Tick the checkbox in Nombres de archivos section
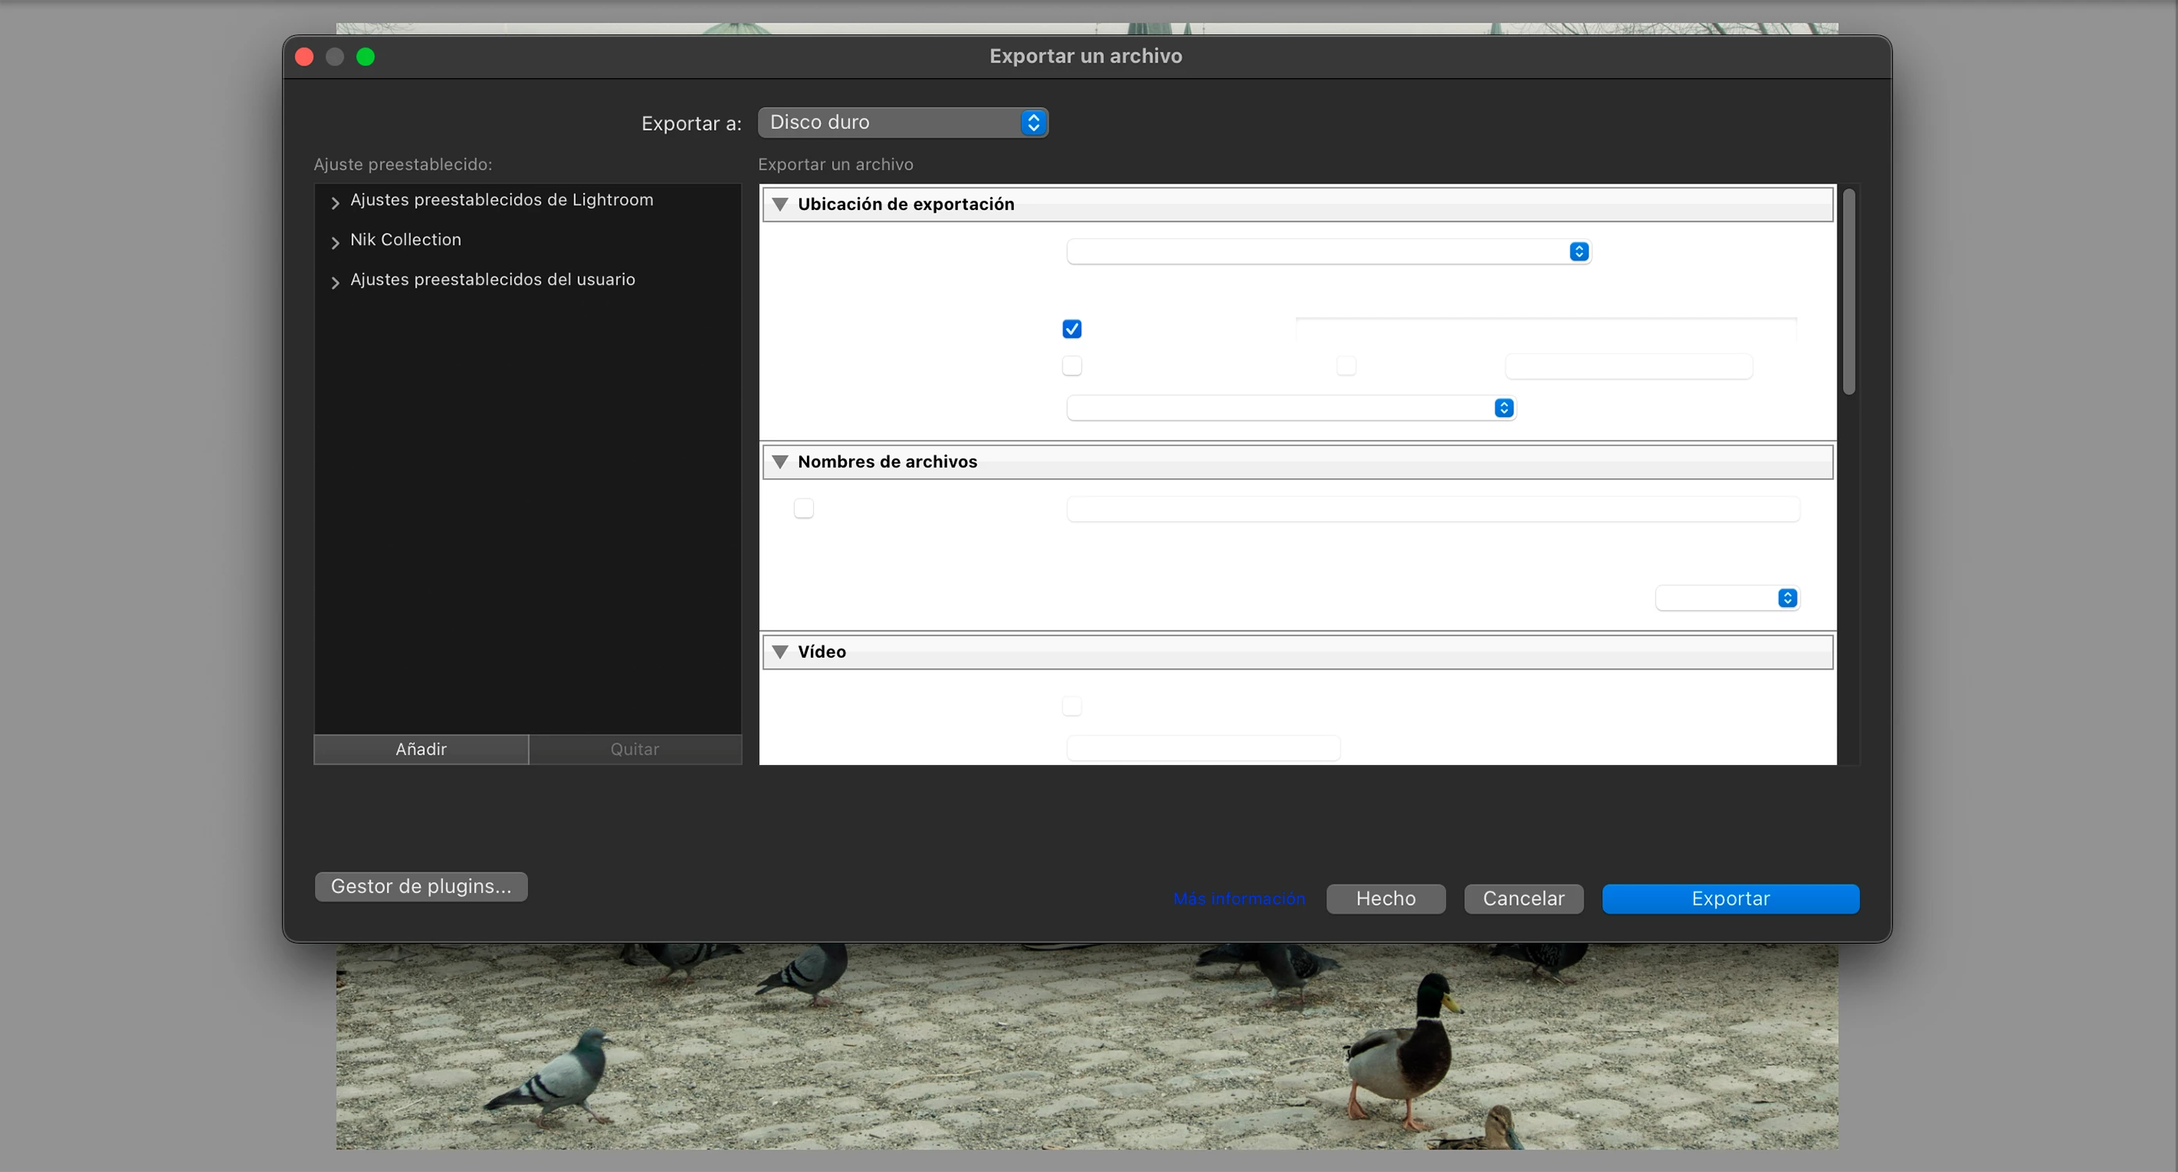This screenshot has width=2178, height=1172. point(803,508)
